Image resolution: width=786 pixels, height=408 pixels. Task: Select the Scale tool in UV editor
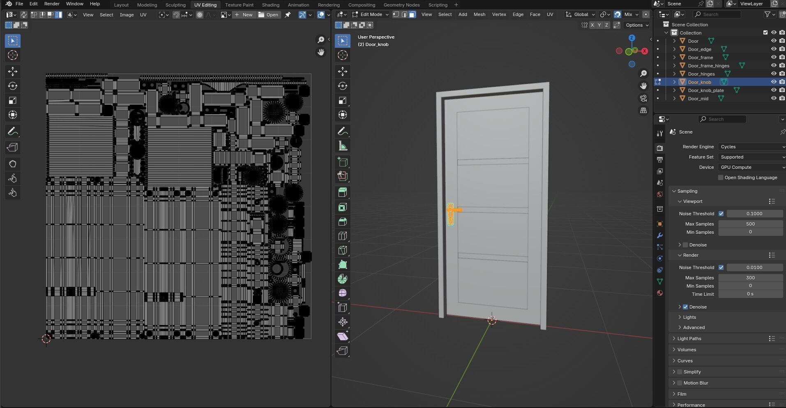tap(13, 100)
